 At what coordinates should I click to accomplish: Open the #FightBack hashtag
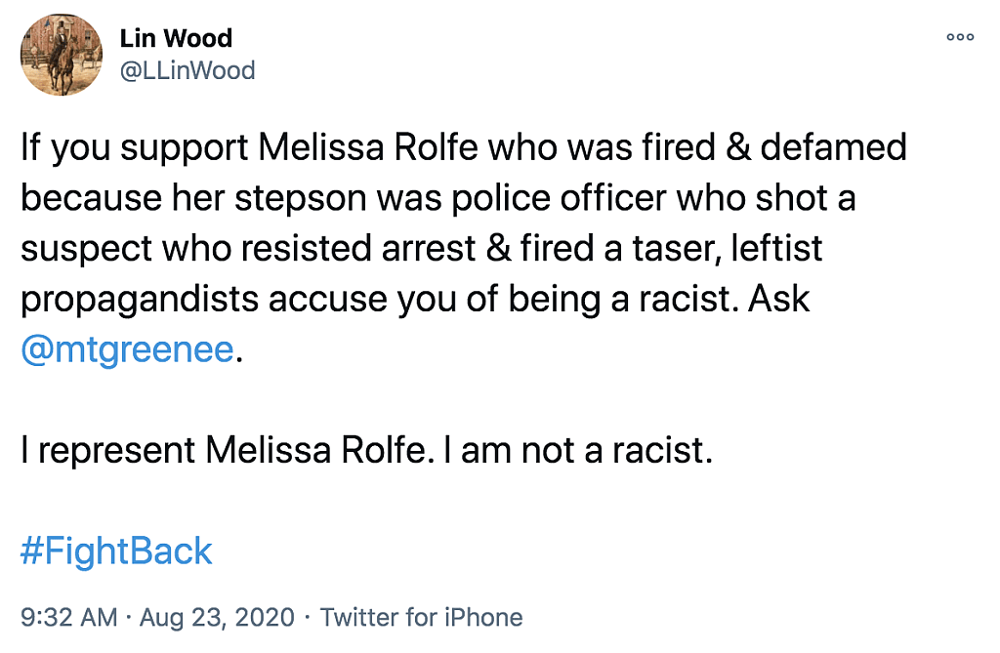pos(116,551)
